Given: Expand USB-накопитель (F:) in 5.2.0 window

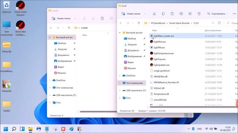Looking at the screenshot, I should (x=120, y=90).
